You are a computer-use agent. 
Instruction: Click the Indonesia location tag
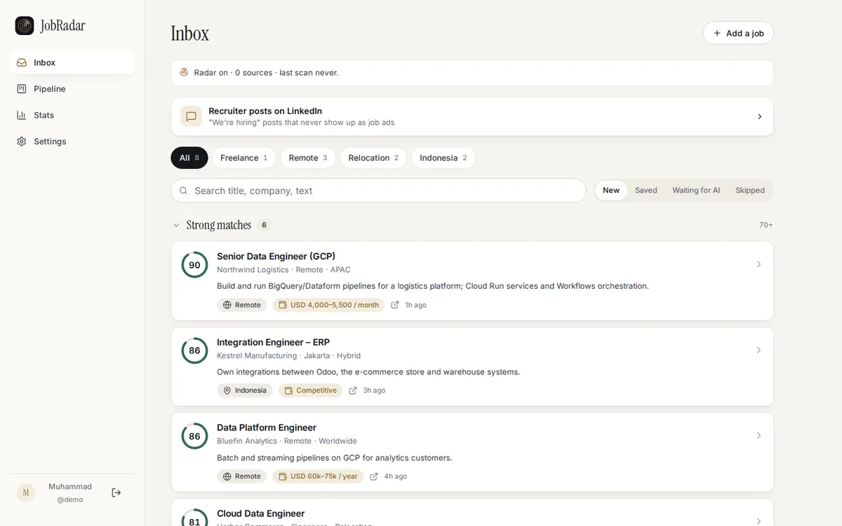point(244,391)
